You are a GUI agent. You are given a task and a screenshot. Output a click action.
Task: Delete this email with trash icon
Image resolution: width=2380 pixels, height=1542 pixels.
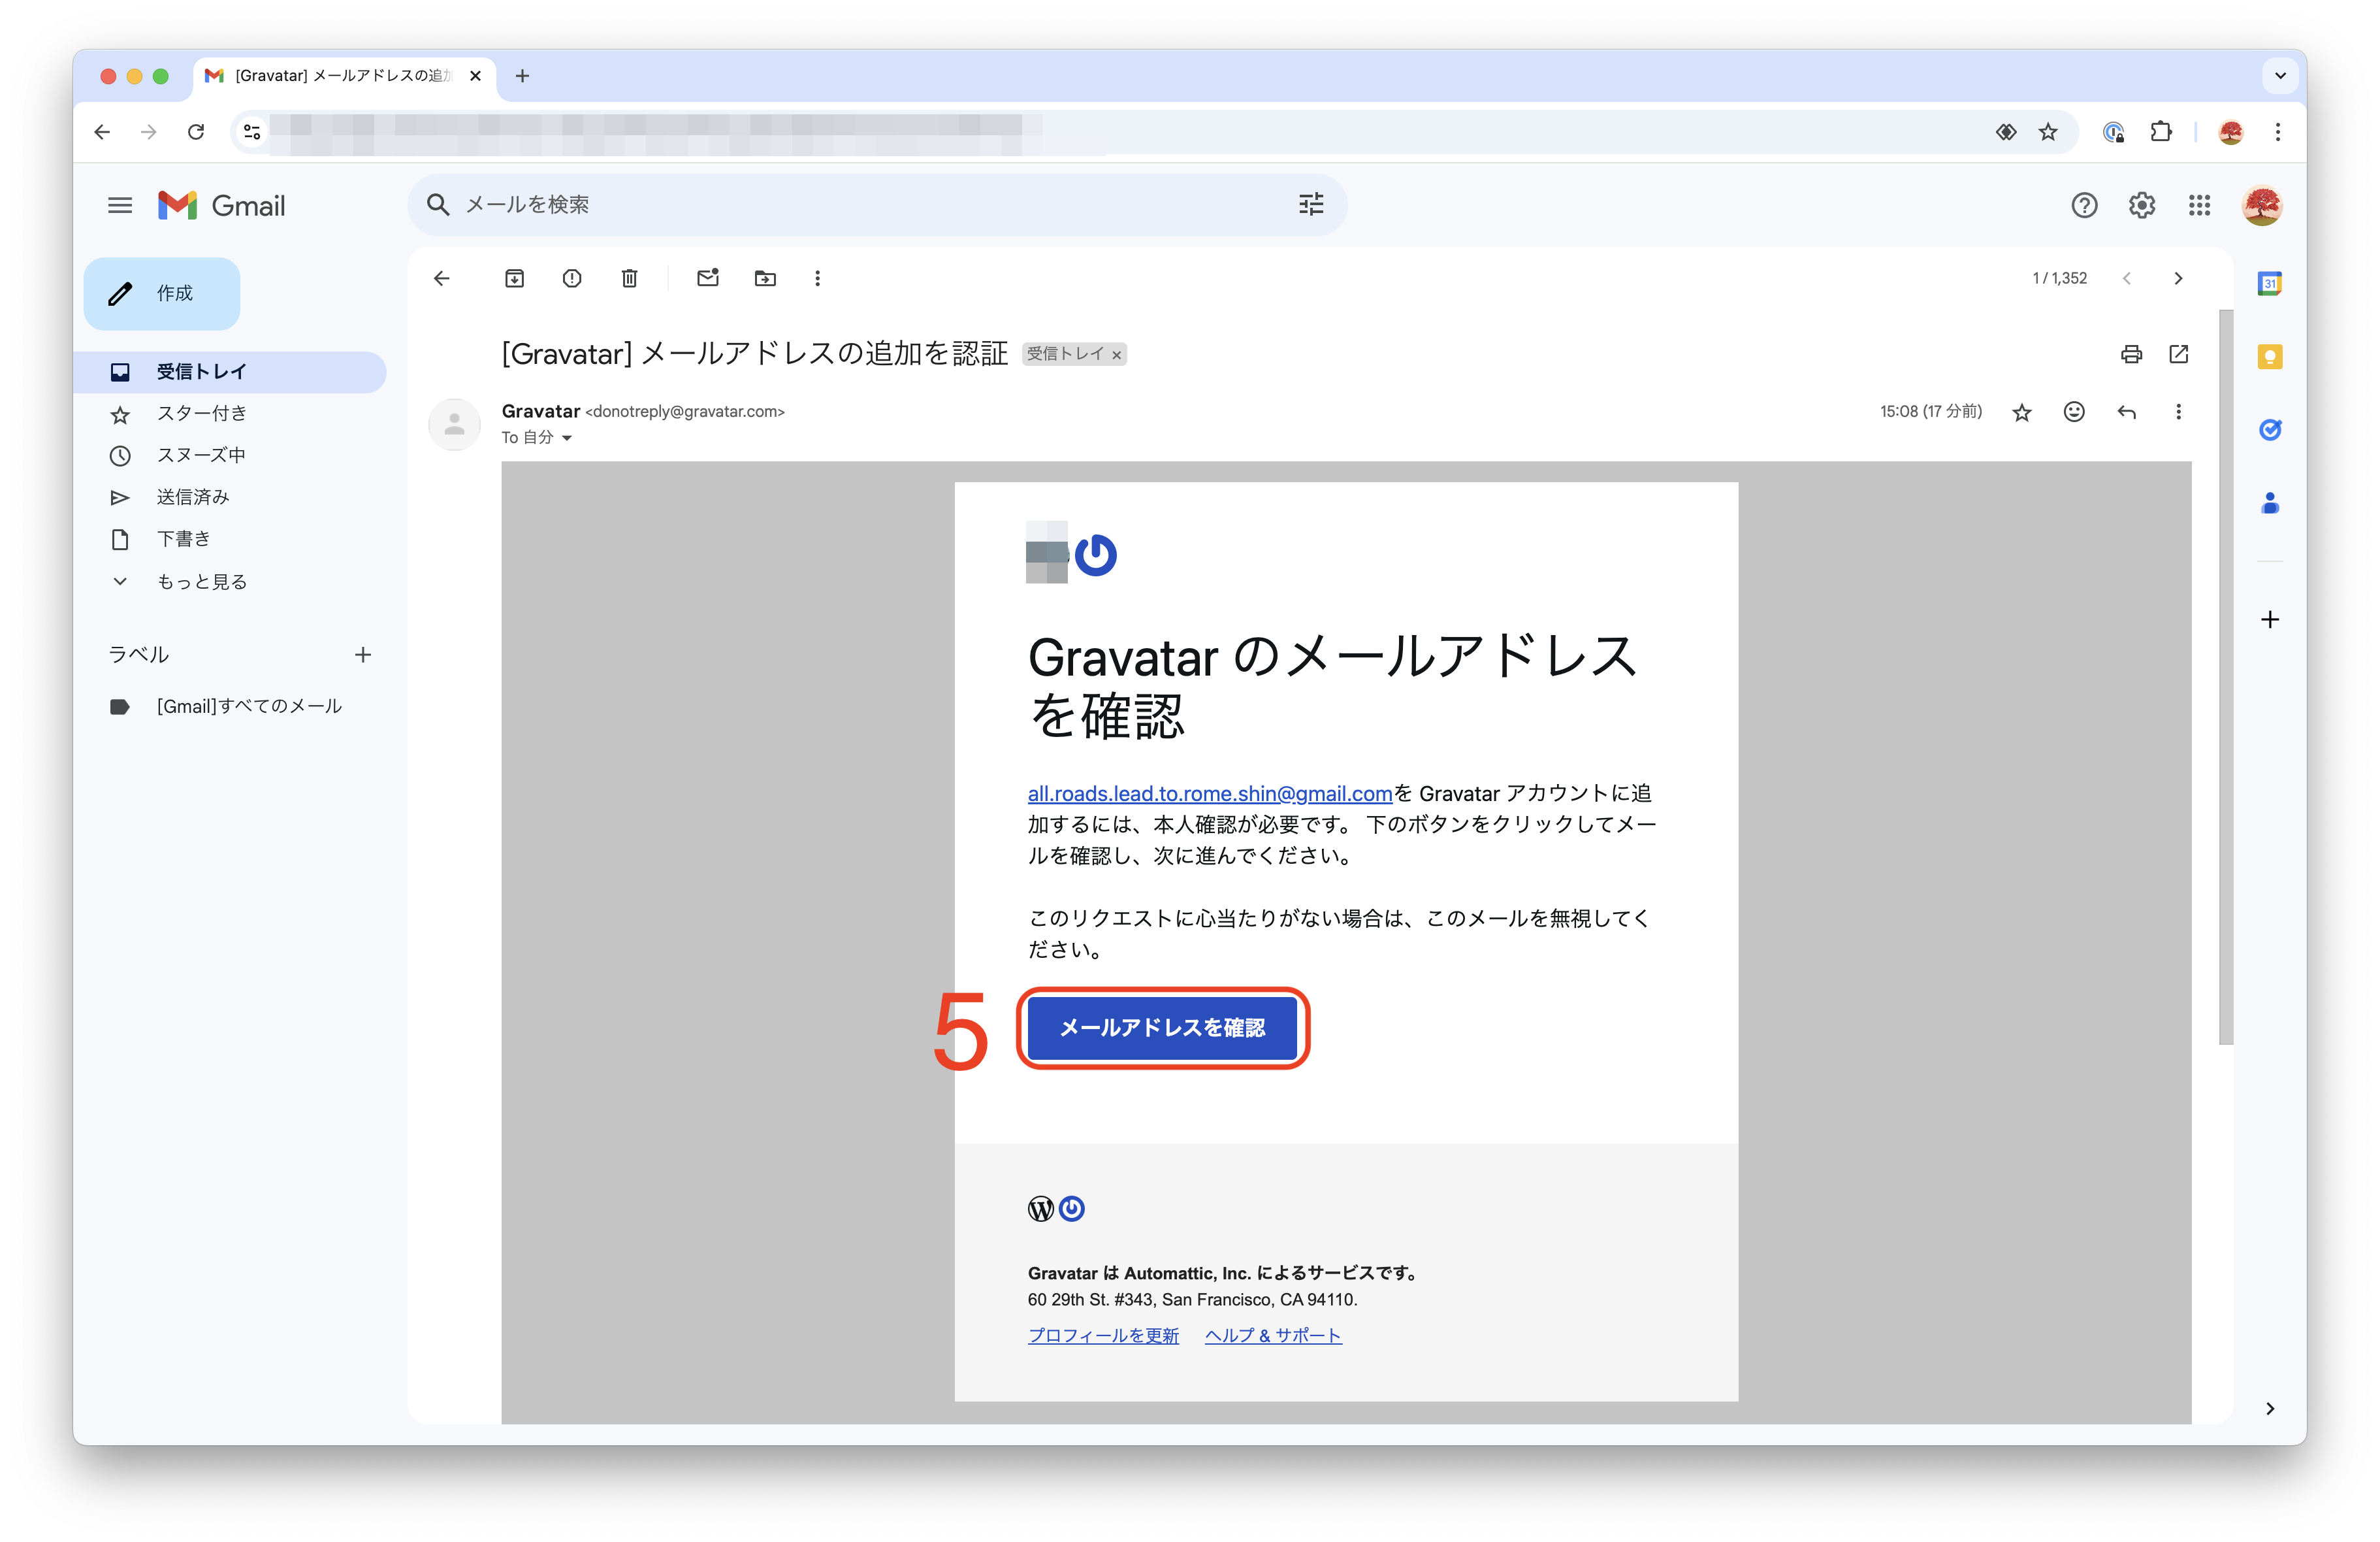(x=629, y=278)
